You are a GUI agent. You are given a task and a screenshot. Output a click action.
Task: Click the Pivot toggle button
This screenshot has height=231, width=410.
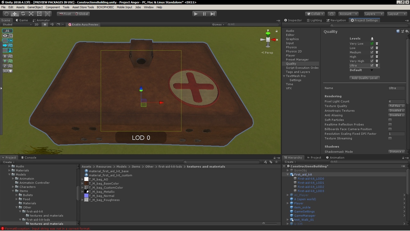tap(65, 14)
